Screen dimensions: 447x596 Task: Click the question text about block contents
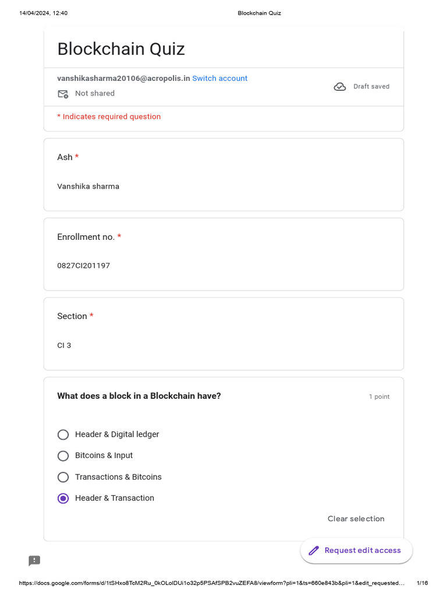point(139,396)
